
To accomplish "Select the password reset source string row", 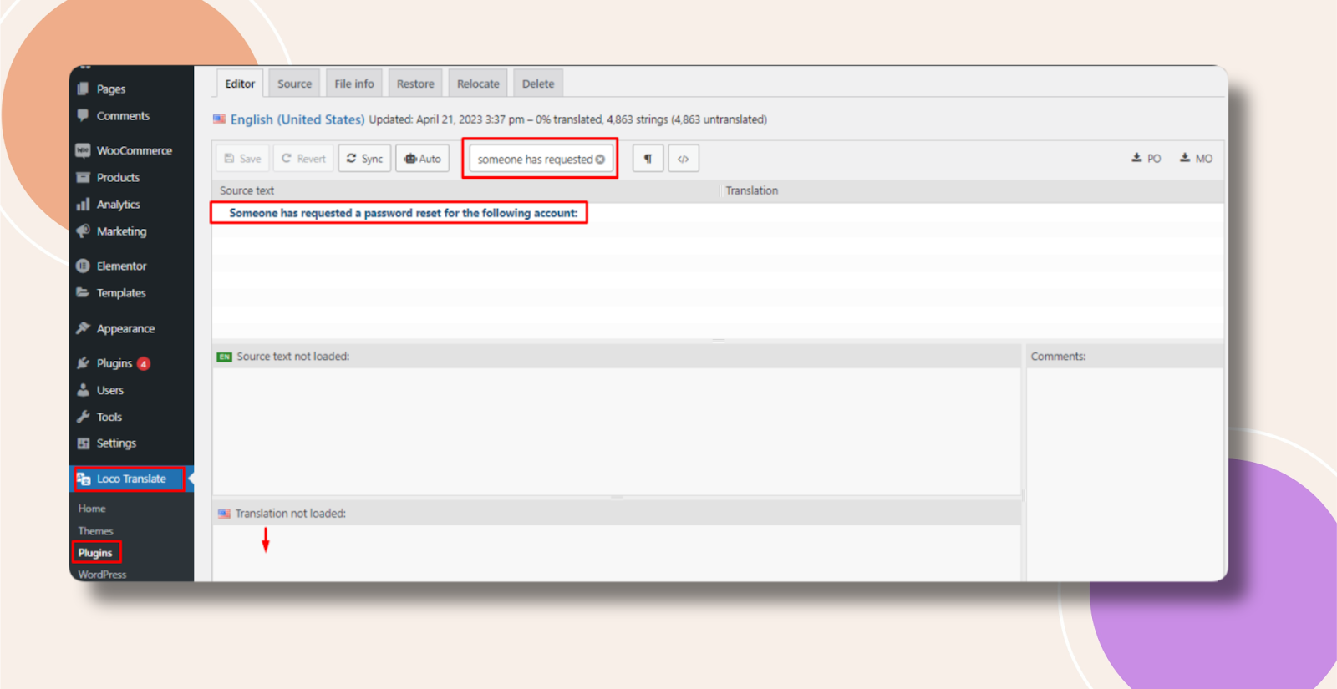I will 718,213.
